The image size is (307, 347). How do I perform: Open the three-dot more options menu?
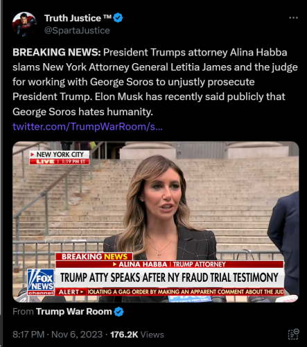(x=293, y=18)
